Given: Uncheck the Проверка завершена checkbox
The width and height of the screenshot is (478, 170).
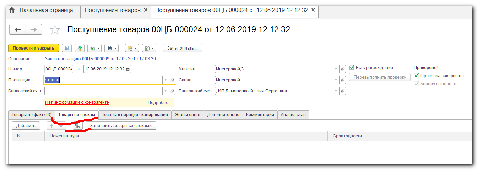Looking at the screenshot, I should (x=417, y=76).
